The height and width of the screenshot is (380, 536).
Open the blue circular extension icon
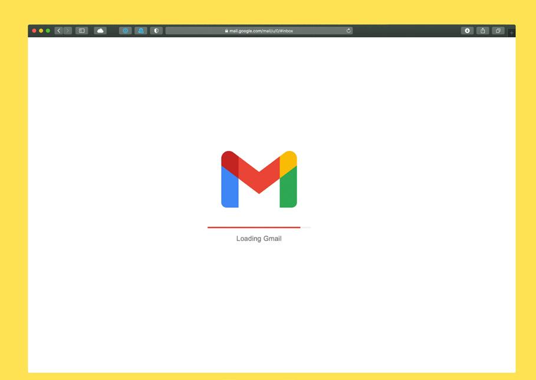click(x=126, y=31)
